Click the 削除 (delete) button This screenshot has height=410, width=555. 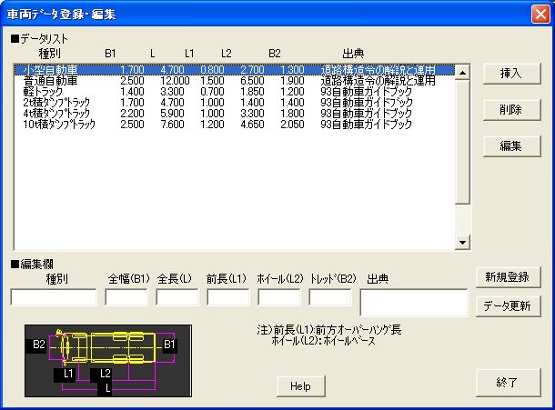coord(512,110)
